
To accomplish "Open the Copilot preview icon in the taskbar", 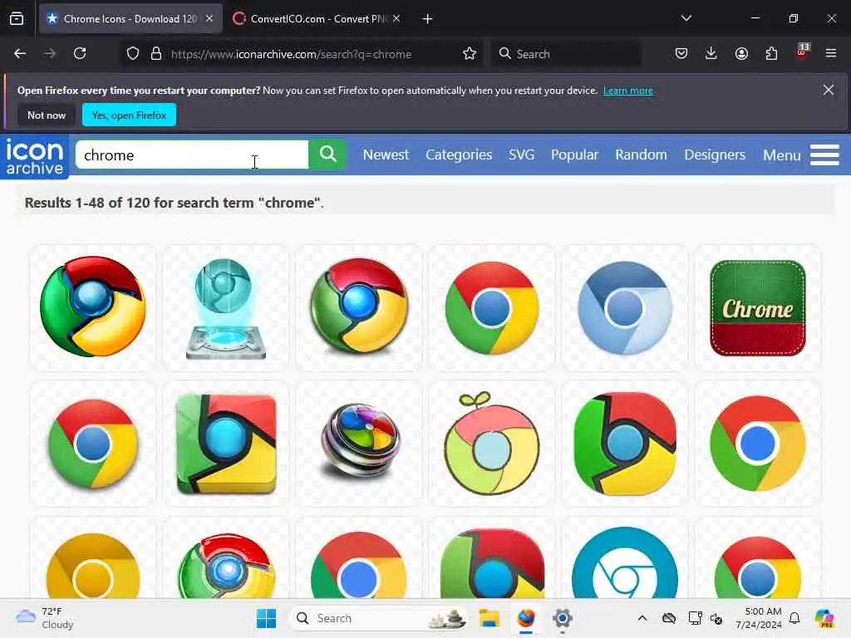I will pos(824,618).
